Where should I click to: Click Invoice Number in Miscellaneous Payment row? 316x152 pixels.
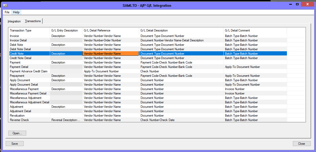(255, 89)
